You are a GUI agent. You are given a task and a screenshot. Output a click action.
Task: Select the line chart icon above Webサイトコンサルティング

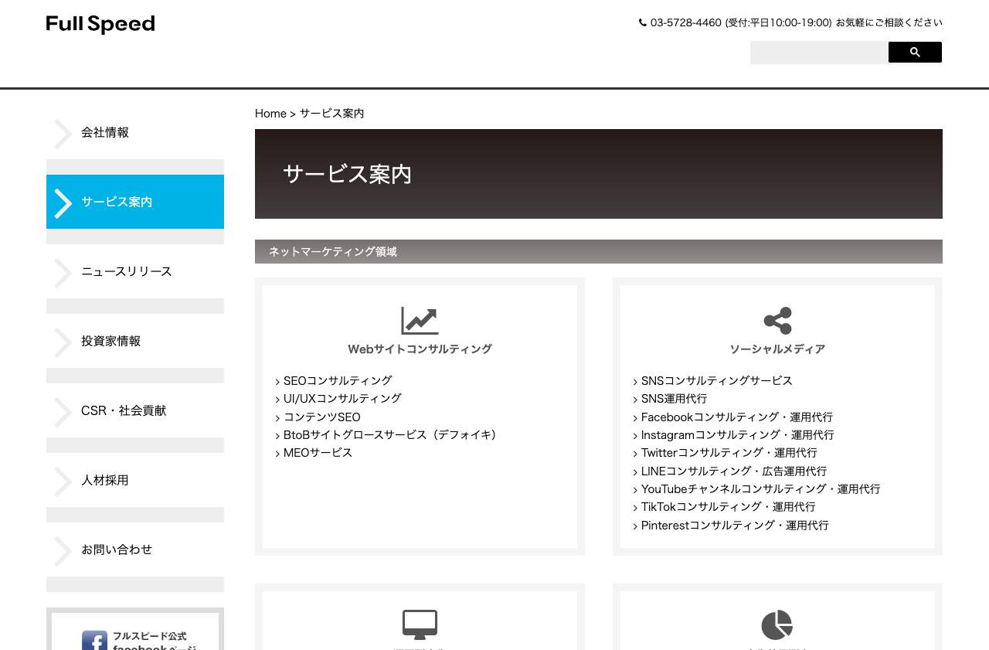[419, 318]
